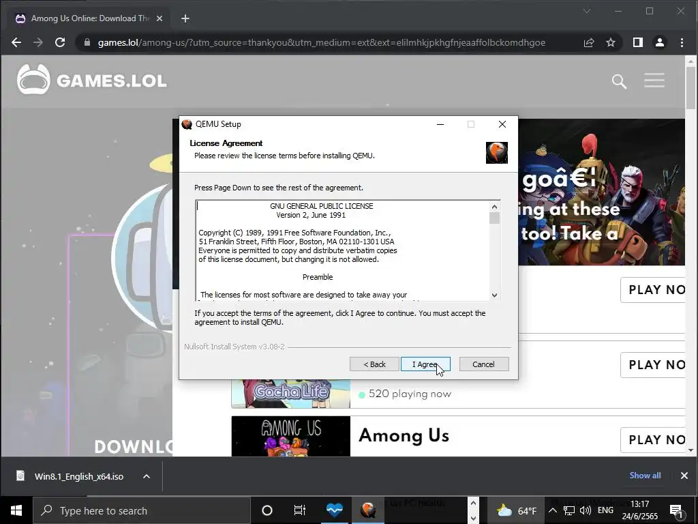698x524 pixels.
Task: Cancel the QEMU Setup wizard
Action: [x=483, y=364]
